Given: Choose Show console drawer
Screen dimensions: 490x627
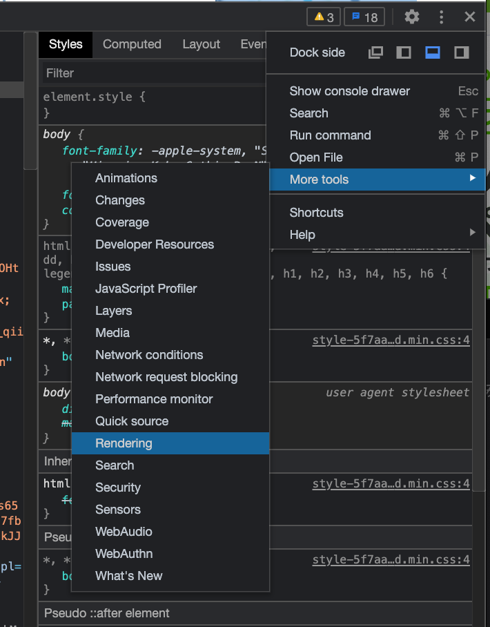Looking at the screenshot, I should 349,91.
